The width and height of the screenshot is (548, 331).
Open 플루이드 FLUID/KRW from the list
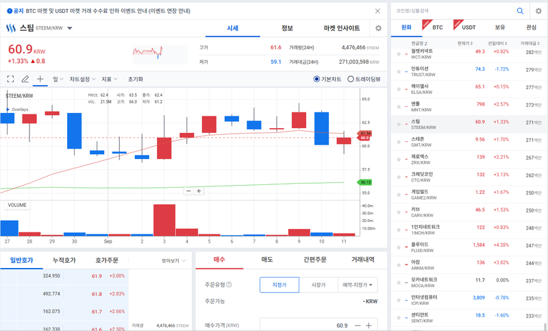point(469,247)
